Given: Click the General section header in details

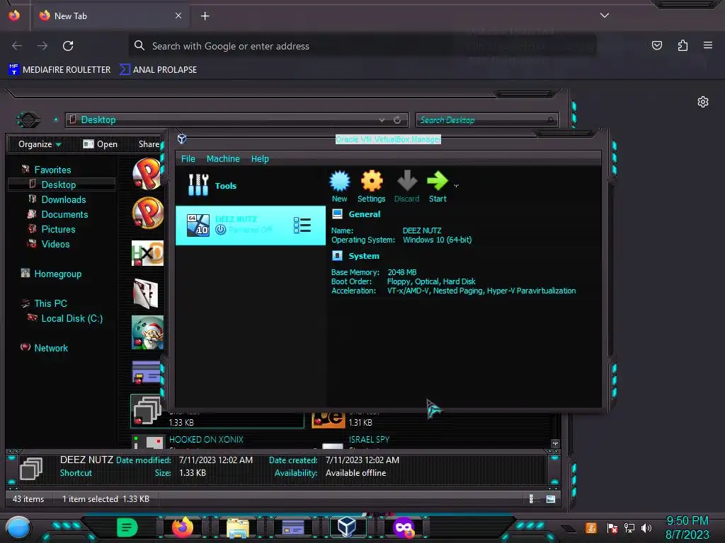Looking at the screenshot, I should [365, 214].
